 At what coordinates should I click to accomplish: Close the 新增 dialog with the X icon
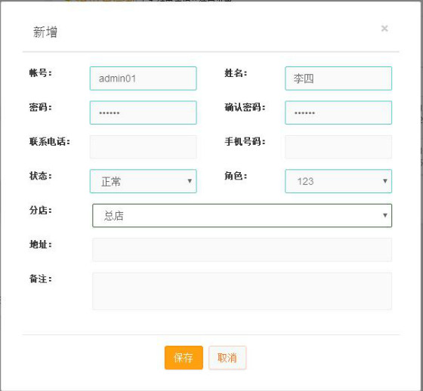pyautogui.click(x=384, y=29)
